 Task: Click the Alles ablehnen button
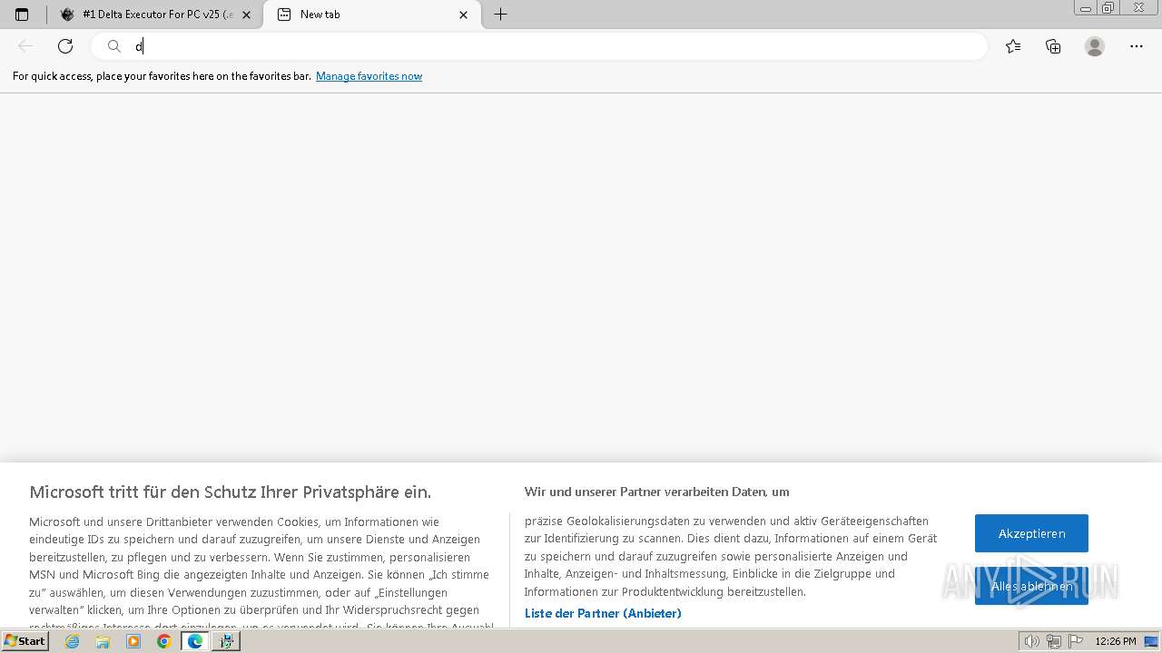pos(1031,586)
